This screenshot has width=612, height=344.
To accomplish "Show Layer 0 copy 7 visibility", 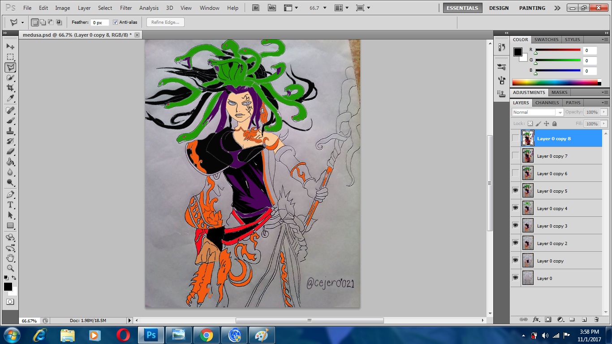I will (515, 156).
